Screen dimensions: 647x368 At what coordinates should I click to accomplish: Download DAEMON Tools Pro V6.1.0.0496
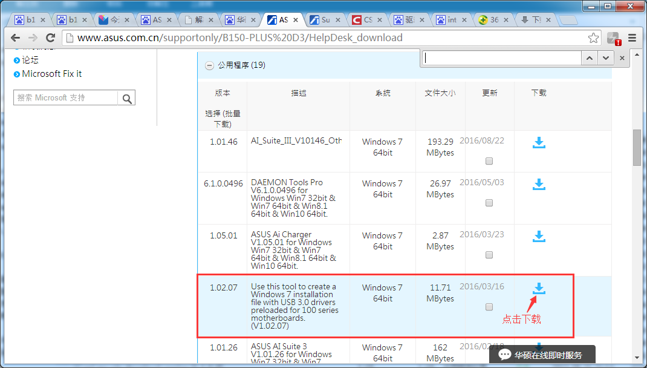(539, 185)
